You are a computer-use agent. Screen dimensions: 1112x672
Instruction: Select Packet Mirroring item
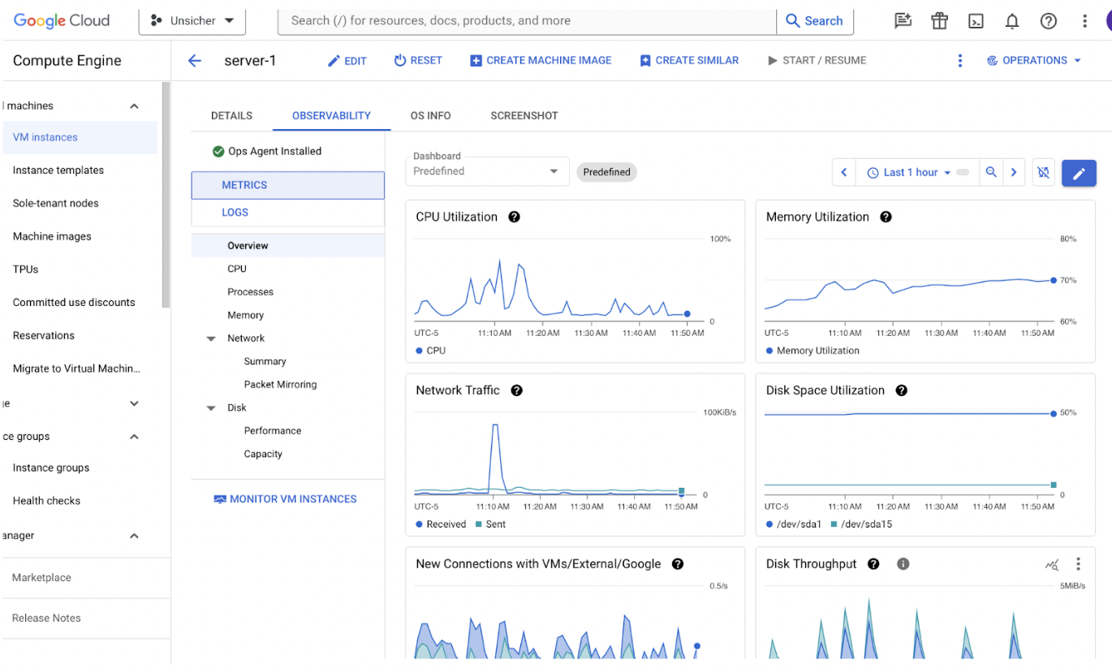pos(280,385)
